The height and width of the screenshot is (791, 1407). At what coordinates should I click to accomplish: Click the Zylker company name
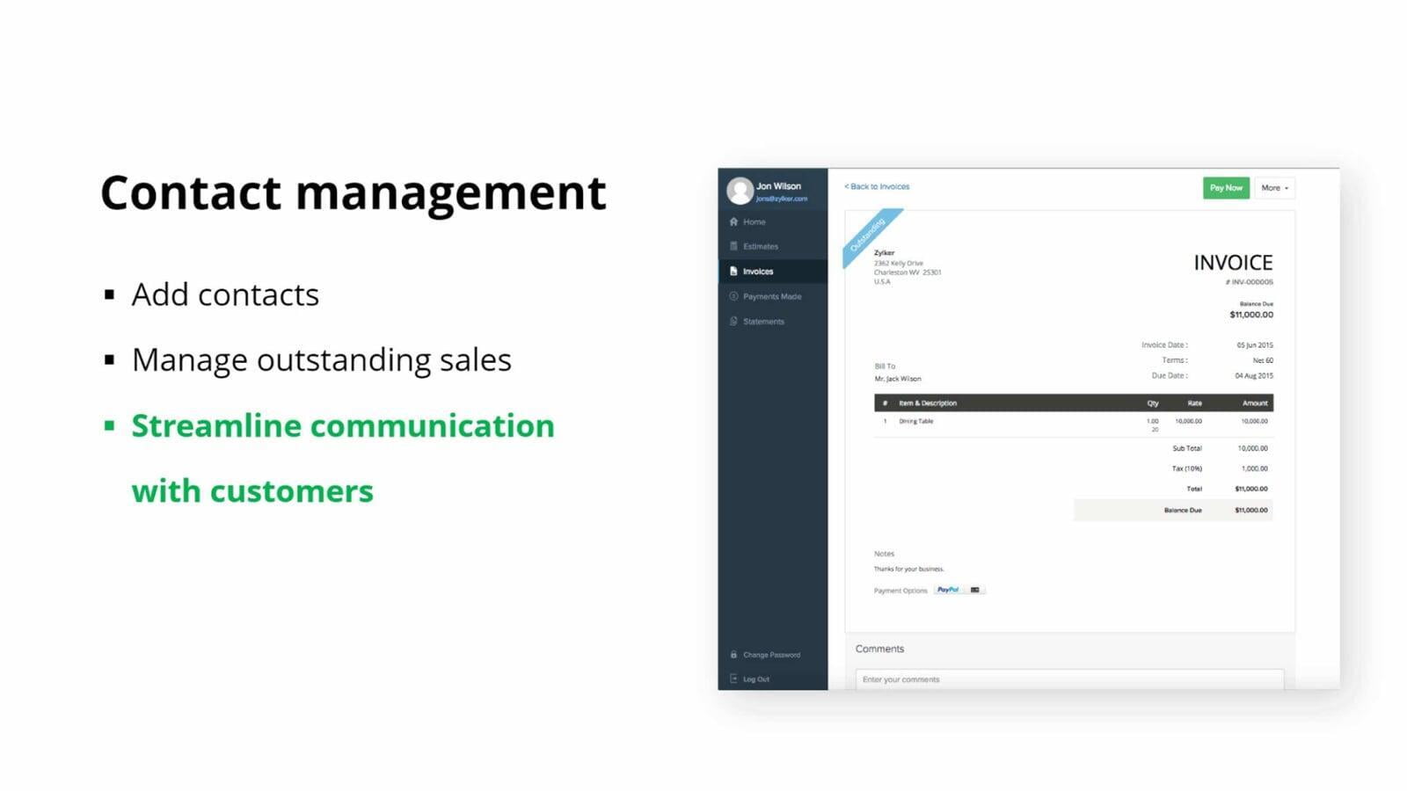[x=884, y=253]
